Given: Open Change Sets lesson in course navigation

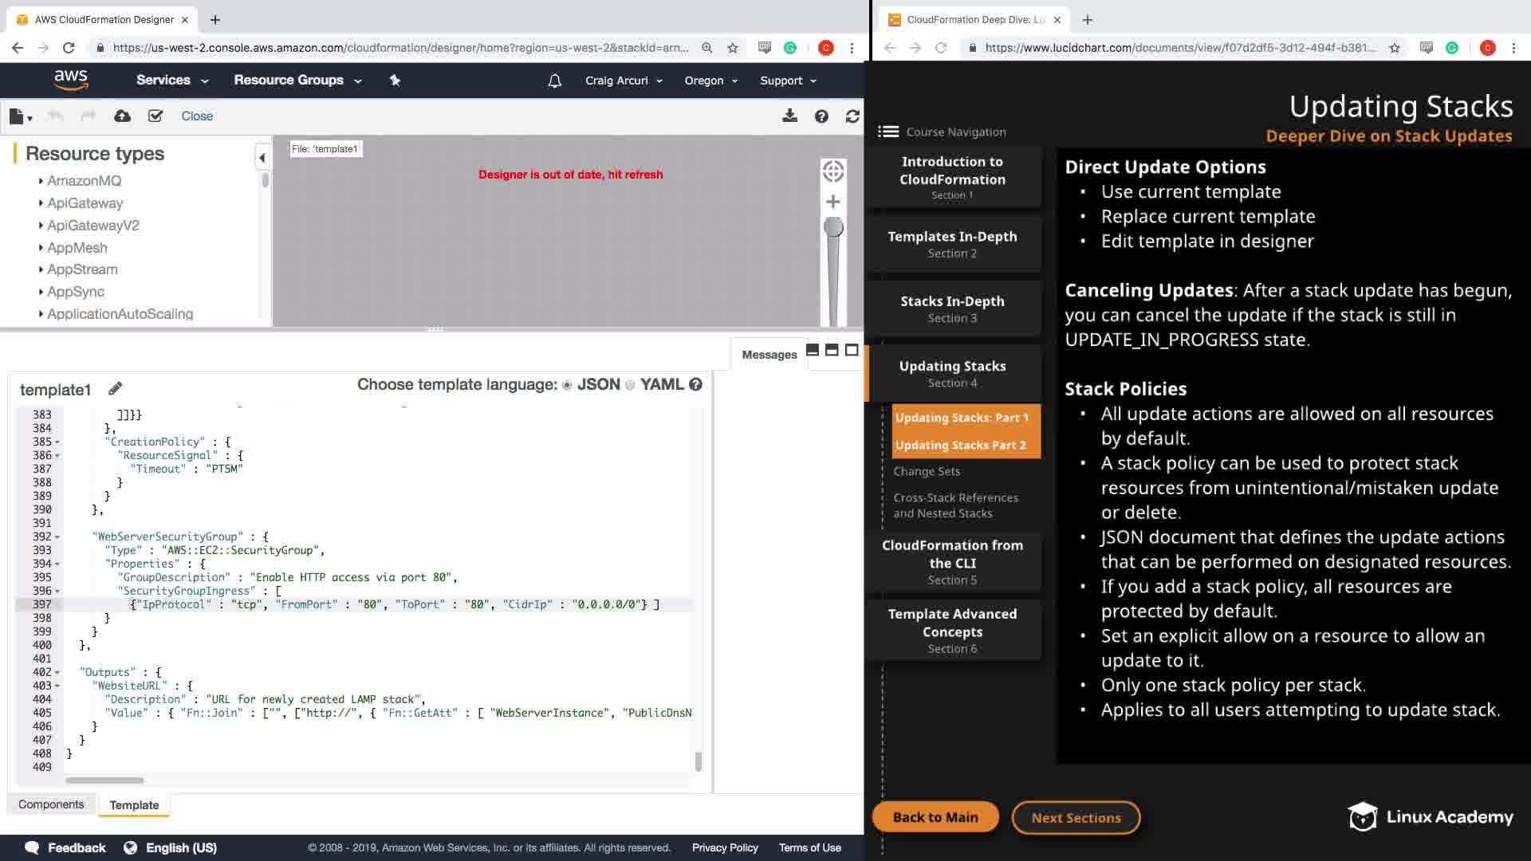Looking at the screenshot, I should (927, 471).
